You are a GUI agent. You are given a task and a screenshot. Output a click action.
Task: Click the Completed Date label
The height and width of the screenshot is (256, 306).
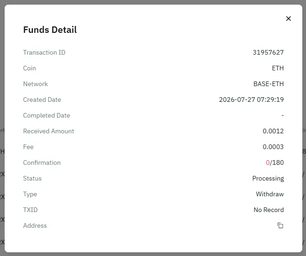click(46, 115)
